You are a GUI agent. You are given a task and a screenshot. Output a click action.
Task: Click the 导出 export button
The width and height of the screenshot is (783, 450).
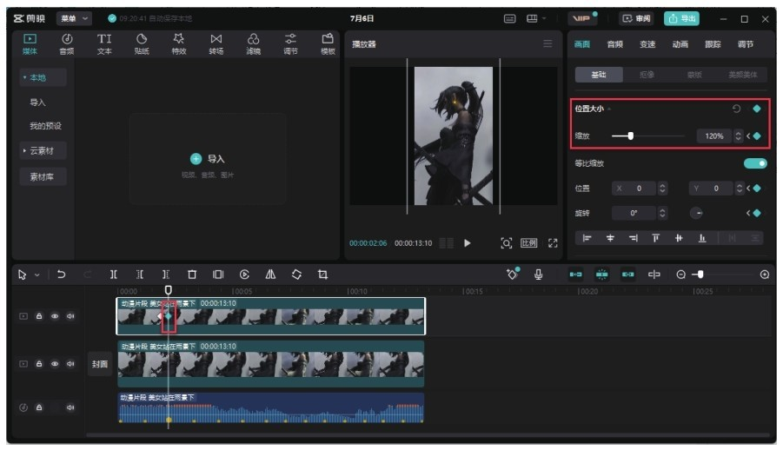(x=681, y=18)
